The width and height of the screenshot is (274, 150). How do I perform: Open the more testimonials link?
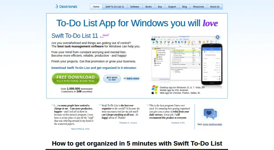(212, 124)
